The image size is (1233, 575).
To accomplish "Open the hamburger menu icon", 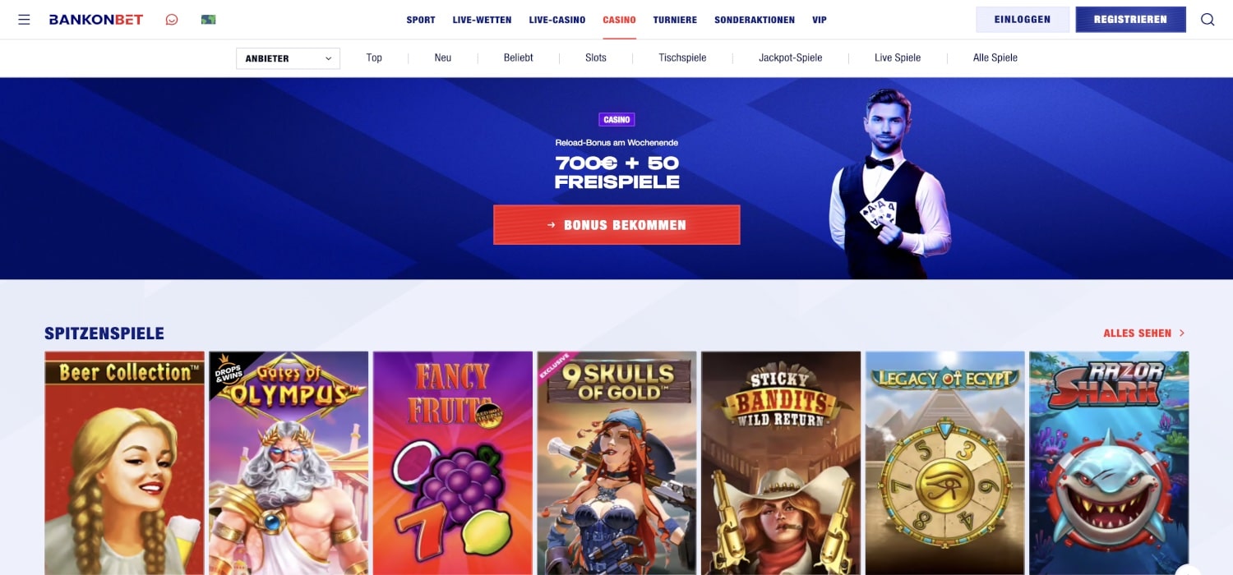I will click(x=24, y=20).
